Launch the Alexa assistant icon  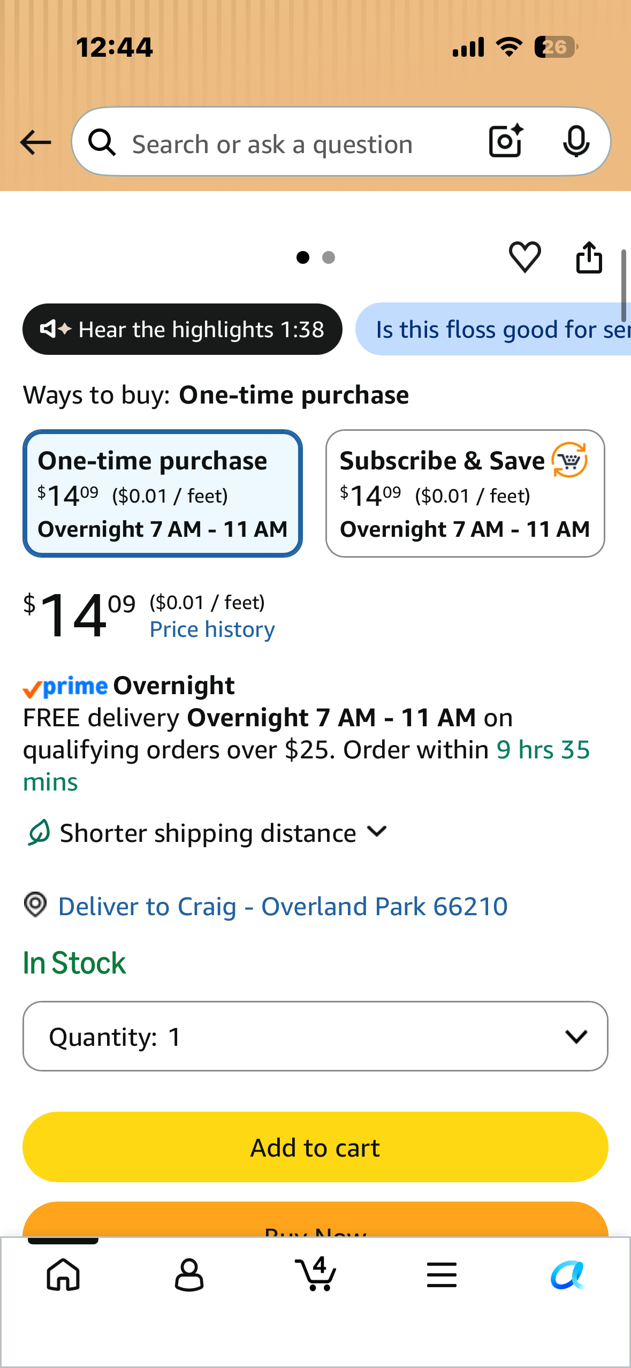click(568, 1274)
